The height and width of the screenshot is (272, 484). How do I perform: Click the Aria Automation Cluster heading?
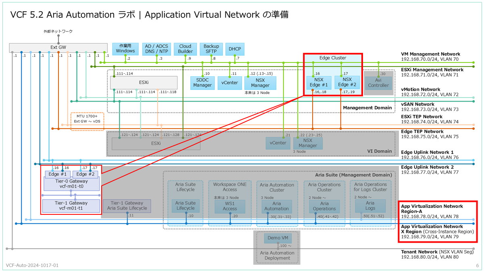pos(276,187)
